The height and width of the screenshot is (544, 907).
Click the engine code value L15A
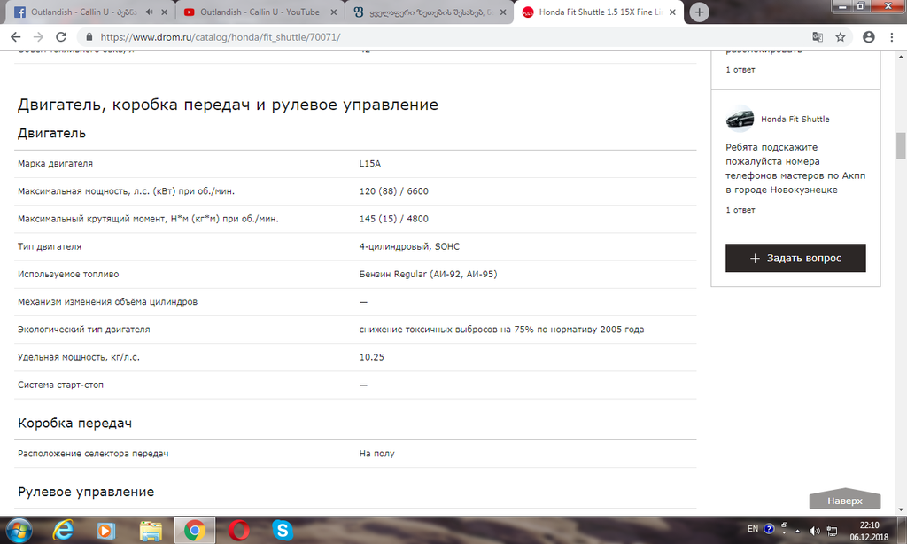click(x=370, y=164)
